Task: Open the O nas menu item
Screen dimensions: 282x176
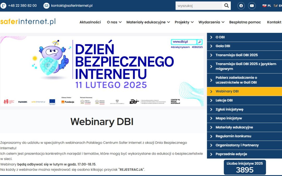Action: 112,22
